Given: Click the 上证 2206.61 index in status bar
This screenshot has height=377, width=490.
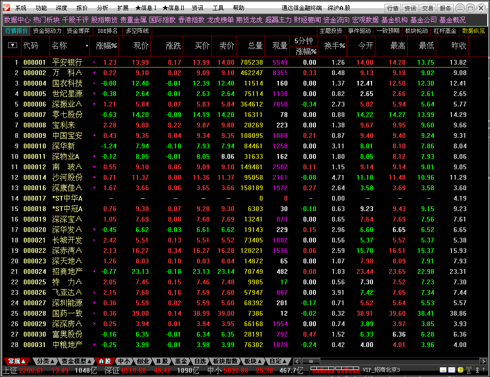Looking at the screenshot, I should coord(23,370).
